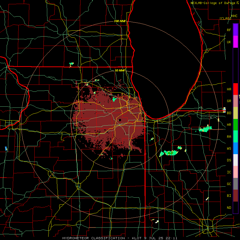
Task: Click the DS legend label
Action: [x=229, y=160]
